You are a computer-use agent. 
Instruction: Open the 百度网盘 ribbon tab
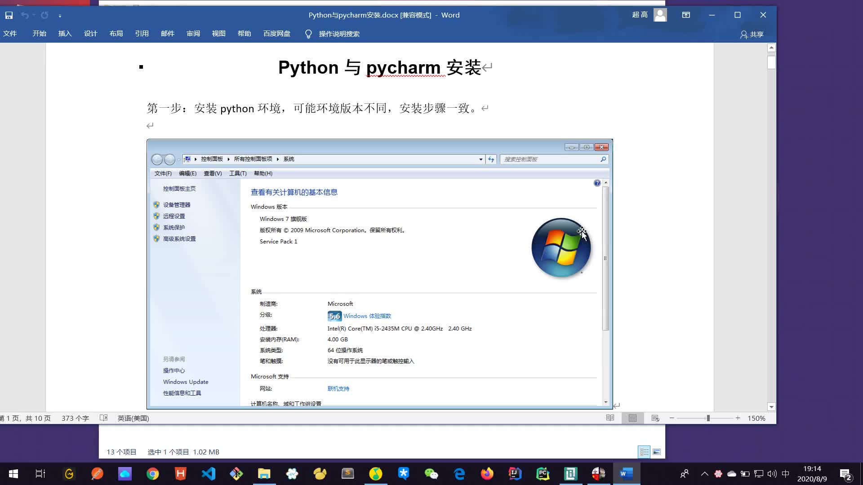pos(277,34)
